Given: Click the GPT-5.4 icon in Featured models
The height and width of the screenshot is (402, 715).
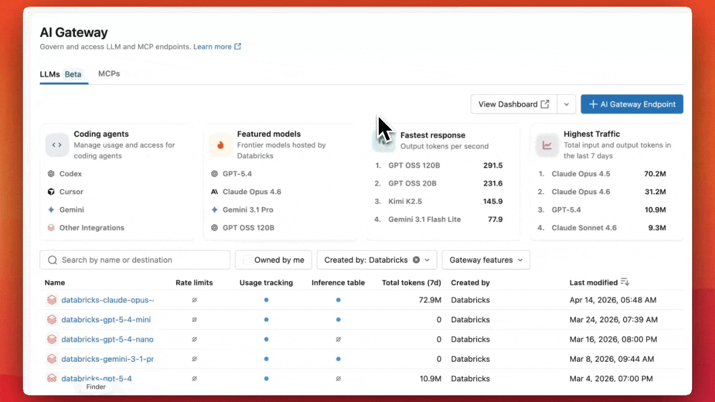Looking at the screenshot, I should (x=214, y=174).
